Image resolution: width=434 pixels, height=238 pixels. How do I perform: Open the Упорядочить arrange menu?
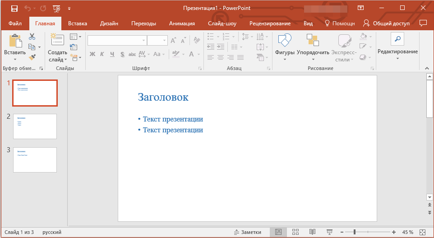[x=313, y=47]
